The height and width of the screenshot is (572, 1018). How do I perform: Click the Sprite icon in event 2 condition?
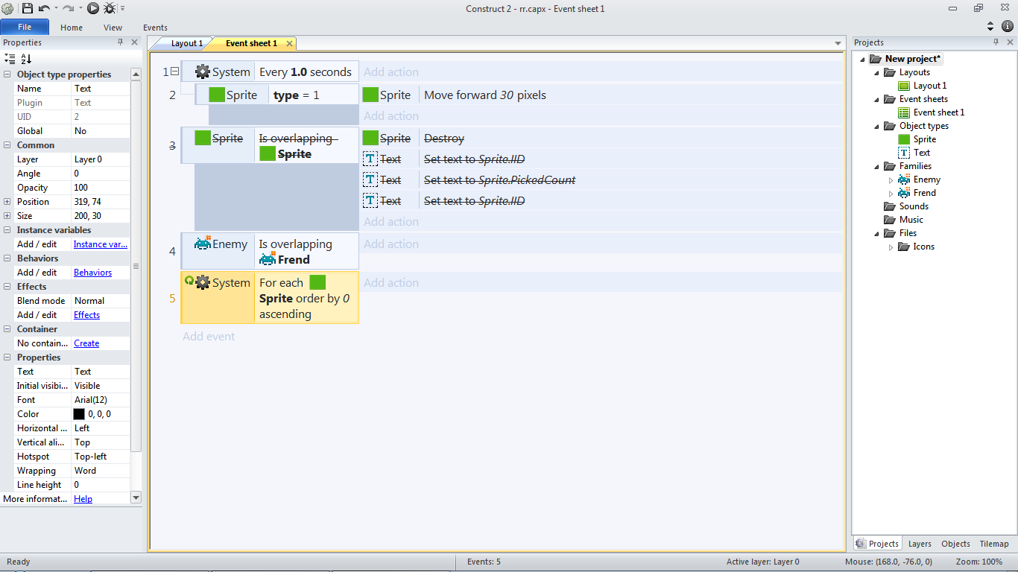click(217, 95)
